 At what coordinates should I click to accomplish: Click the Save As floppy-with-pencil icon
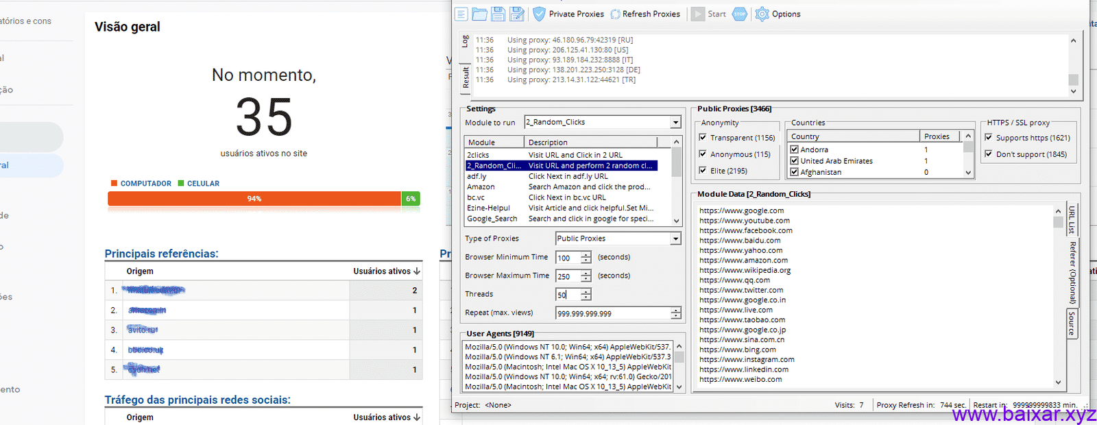point(517,14)
